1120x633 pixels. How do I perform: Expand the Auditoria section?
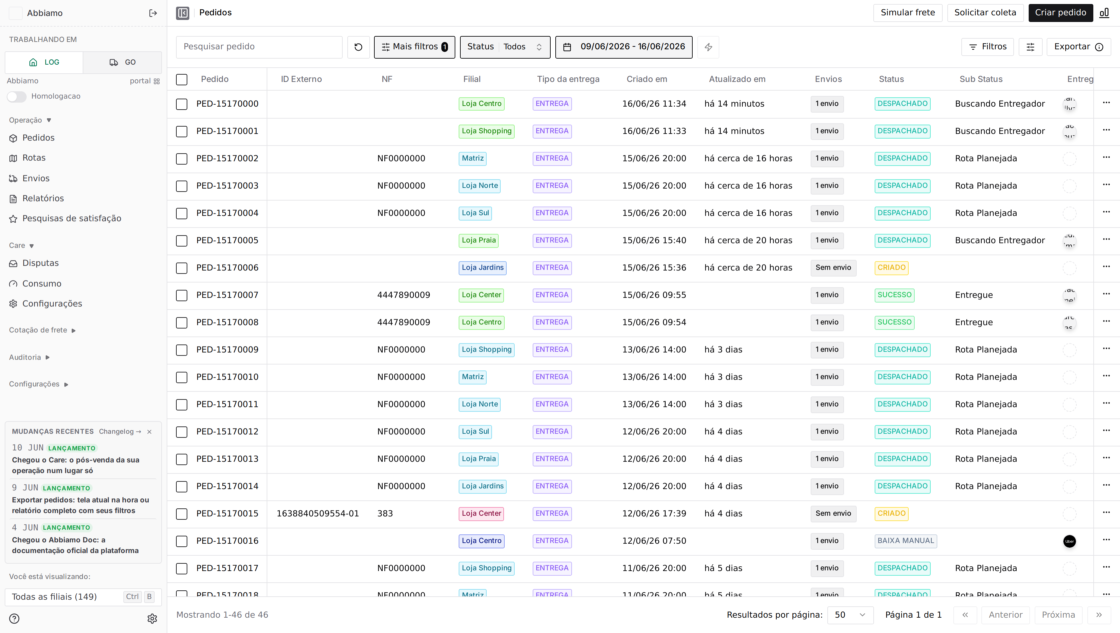(29, 357)
